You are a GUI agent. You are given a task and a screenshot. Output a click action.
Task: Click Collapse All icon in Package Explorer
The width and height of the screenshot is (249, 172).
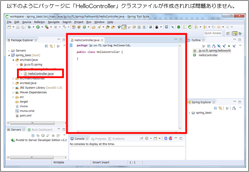tap(46, 46)
